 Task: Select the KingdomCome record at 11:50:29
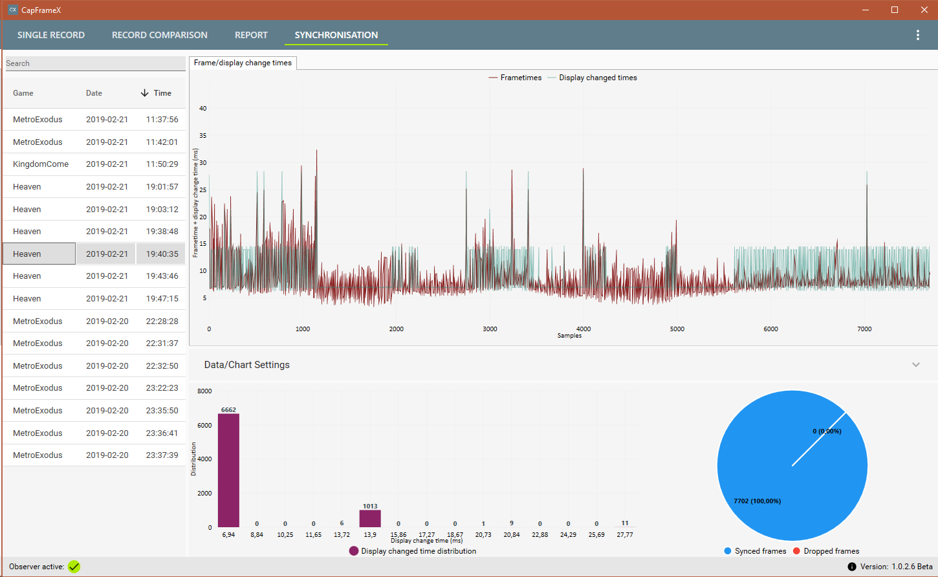click(94, 164)
